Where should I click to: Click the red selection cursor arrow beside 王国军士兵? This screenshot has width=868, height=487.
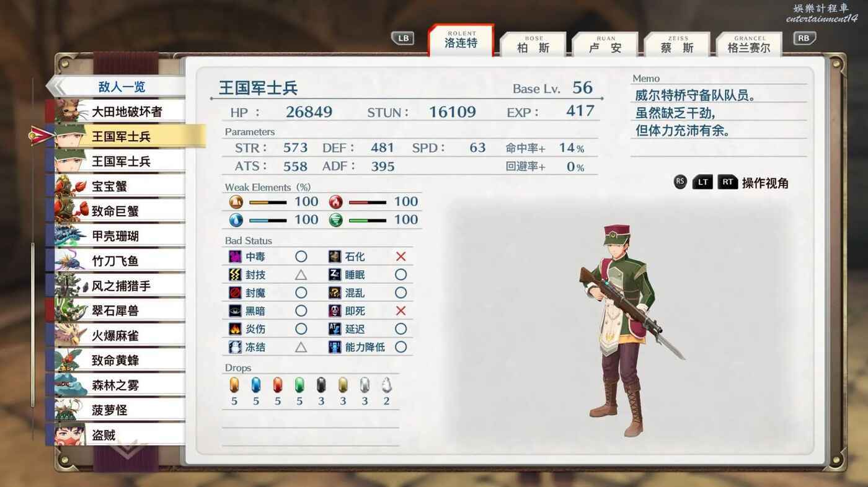click(42, 136)
